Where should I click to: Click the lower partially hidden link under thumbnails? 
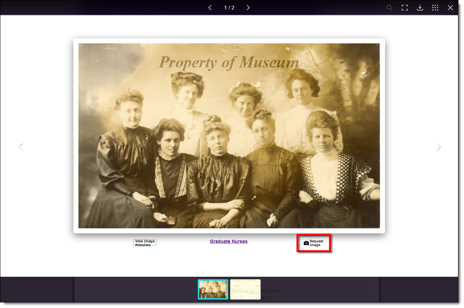[266, 297]
